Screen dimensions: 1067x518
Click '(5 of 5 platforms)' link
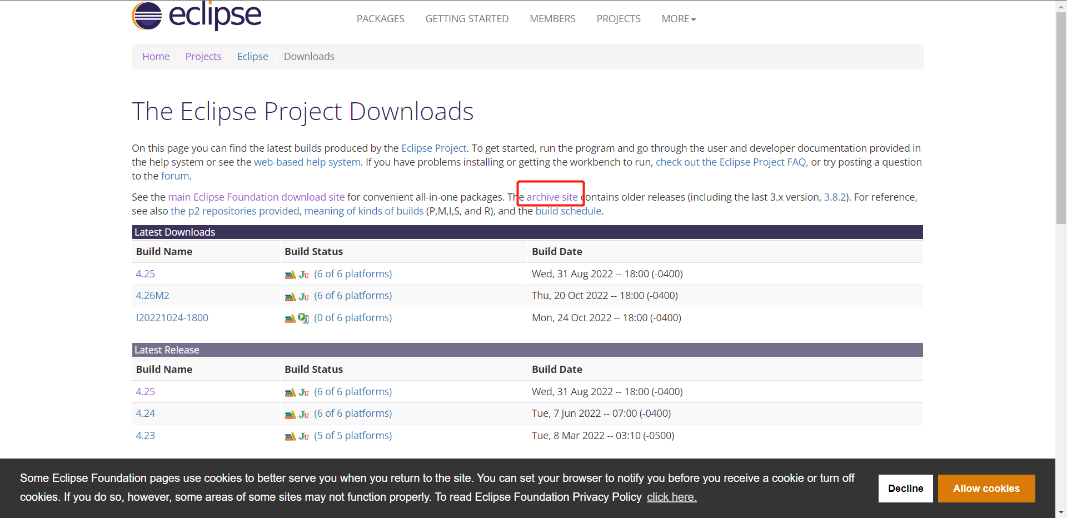pos(353,436)
